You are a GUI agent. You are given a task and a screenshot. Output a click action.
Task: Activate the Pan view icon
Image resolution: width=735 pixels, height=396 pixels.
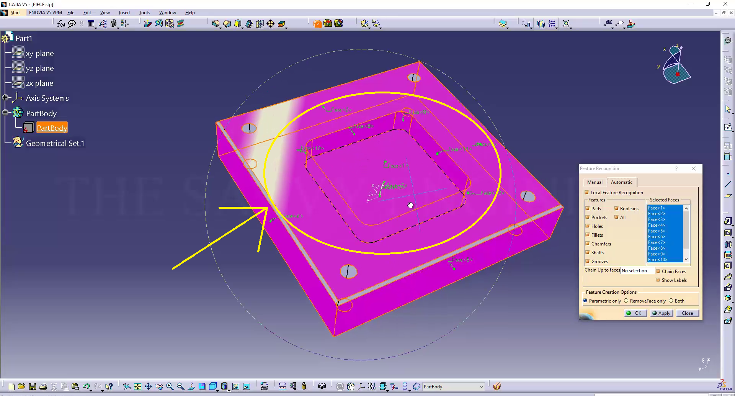148,386
